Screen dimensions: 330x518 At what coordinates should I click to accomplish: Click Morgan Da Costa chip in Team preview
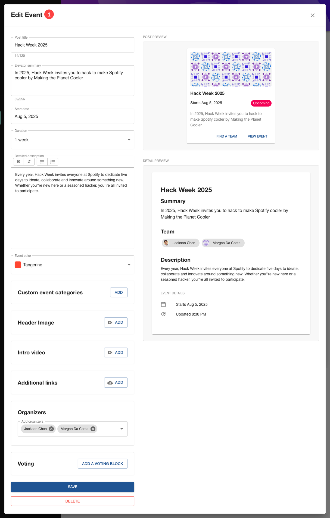click(223, 243)
